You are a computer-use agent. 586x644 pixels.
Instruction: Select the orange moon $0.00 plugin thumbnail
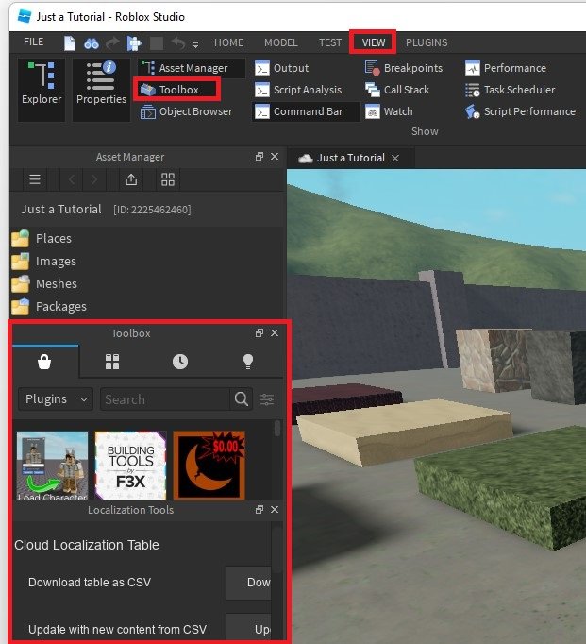coord(209,465)
